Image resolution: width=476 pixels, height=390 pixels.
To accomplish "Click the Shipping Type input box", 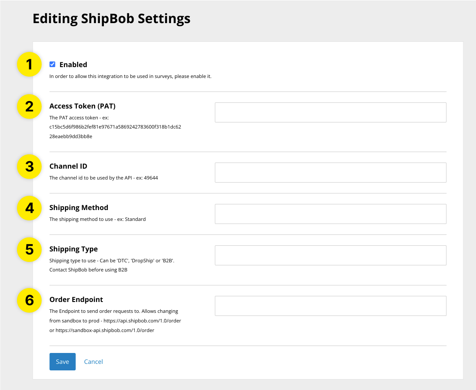I will coord(330,255).
